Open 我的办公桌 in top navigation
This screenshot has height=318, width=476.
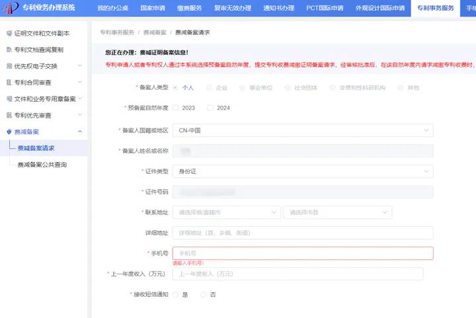click(x=112, y=8)
